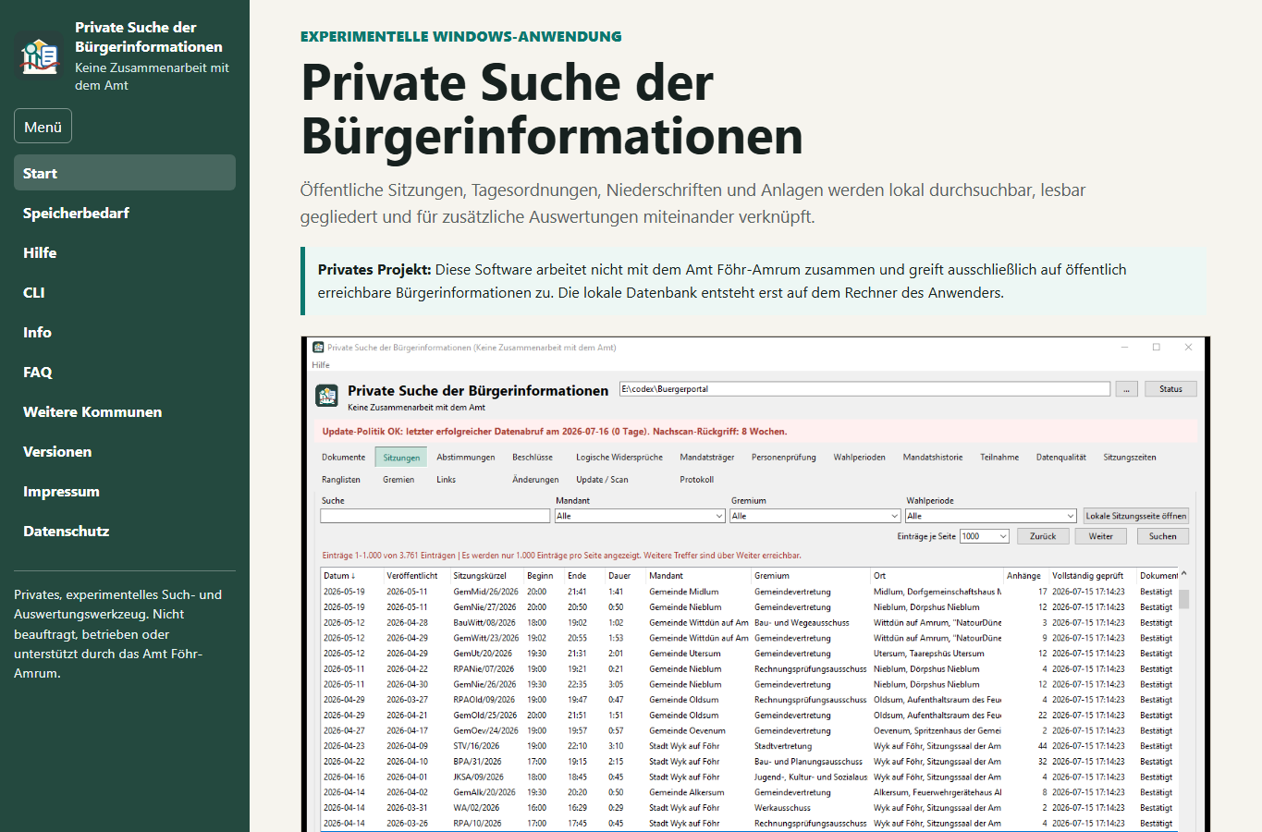Click Lokale Sitzungsseite öffnen button
Screen dimensions: 1262x832
[1136, 516]
